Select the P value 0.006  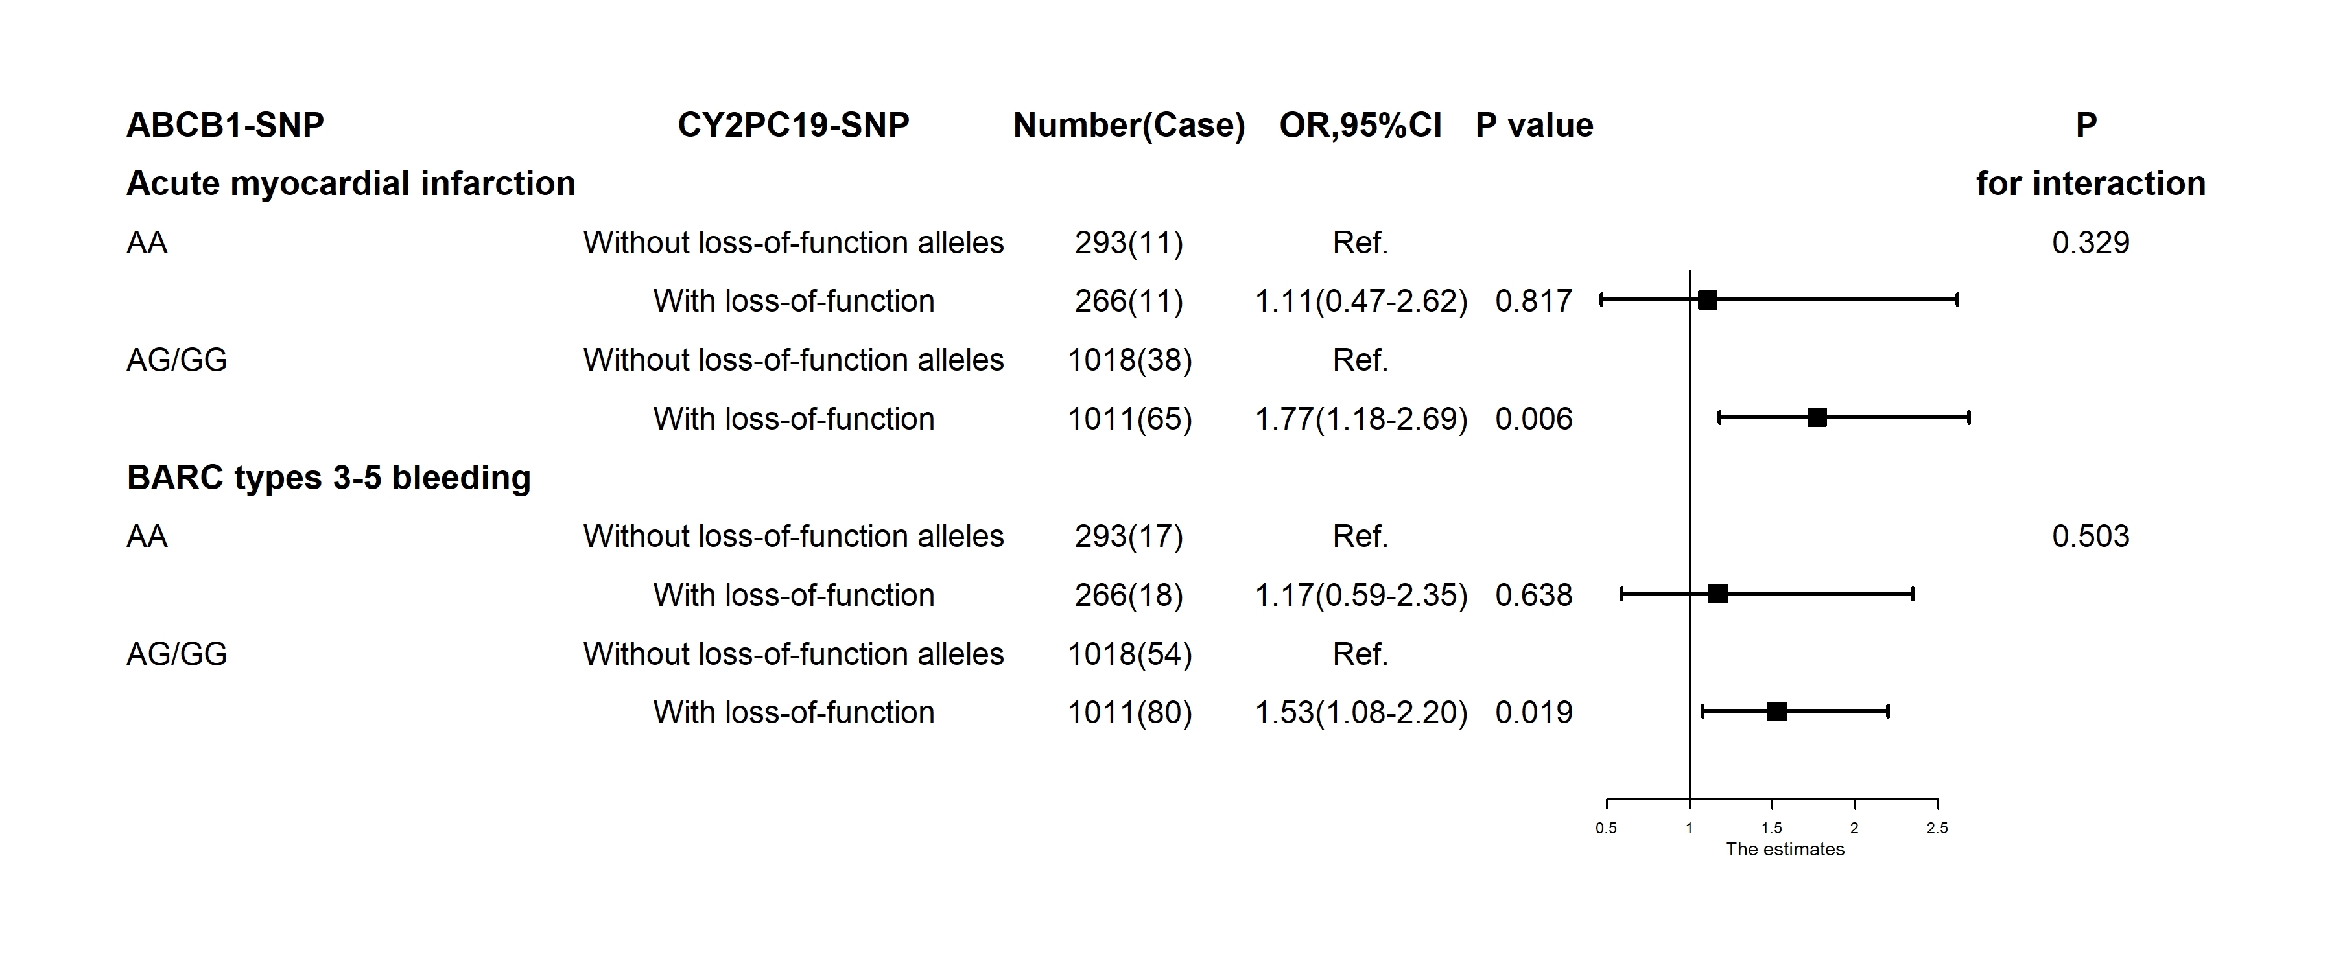pos(1533,419)
